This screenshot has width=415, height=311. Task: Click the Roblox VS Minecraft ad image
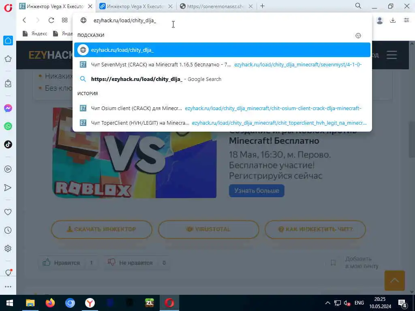click(135, 153)
